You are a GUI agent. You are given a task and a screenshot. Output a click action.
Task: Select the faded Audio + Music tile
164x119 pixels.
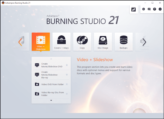[x=25, y=42]
